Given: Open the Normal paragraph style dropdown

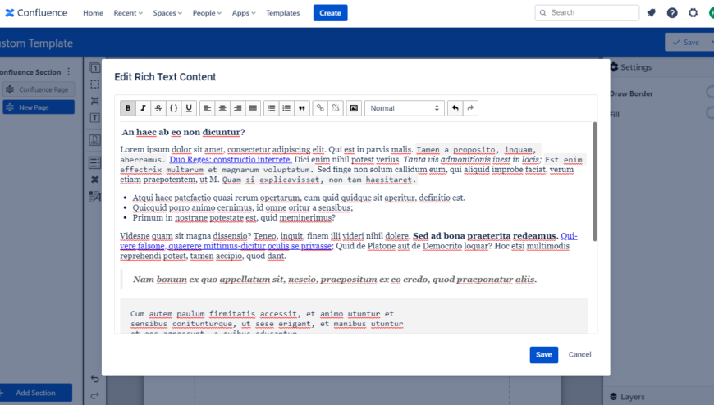Looking at the screenshot, I should click(x=405, y=108).
